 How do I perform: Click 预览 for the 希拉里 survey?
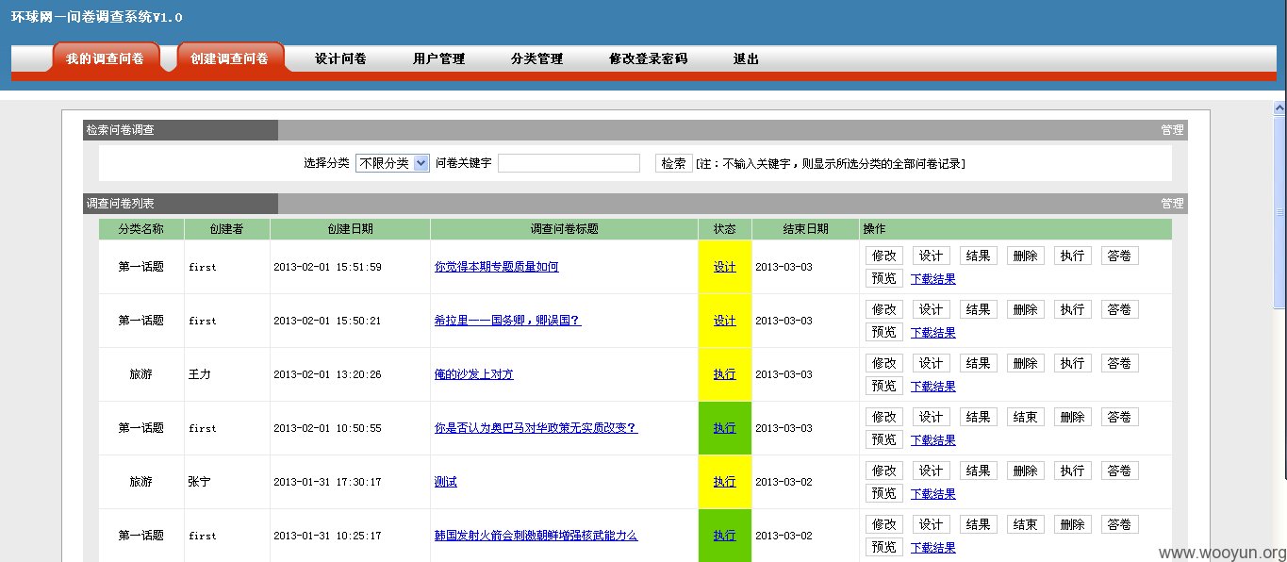point(883,332)
